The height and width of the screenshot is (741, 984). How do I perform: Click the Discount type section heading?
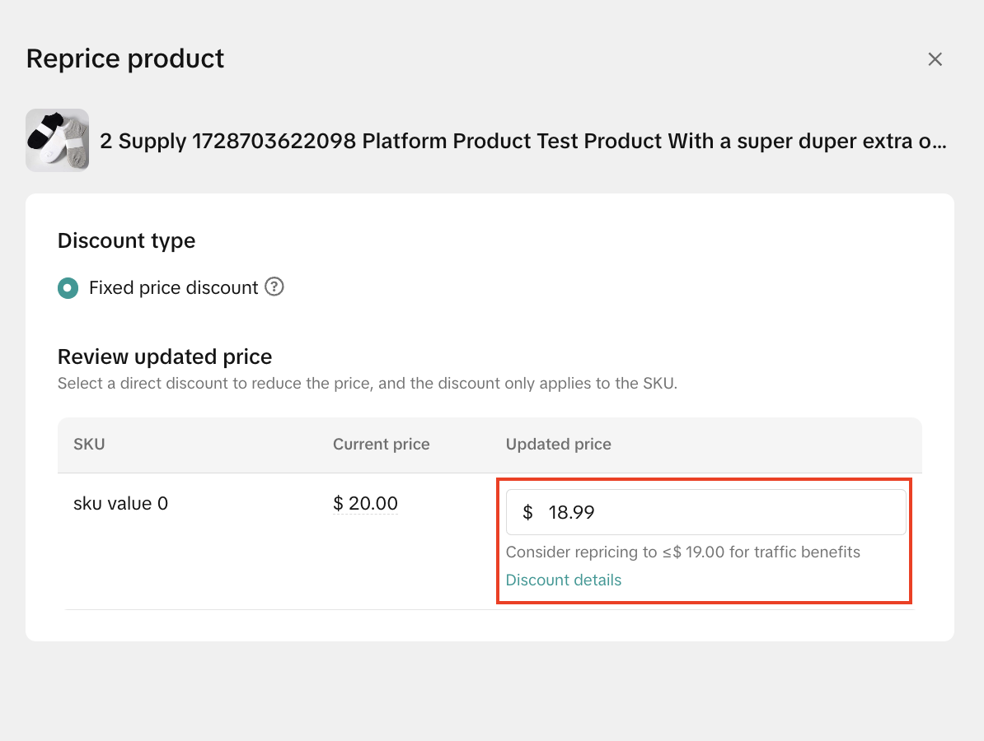point(126,241)
